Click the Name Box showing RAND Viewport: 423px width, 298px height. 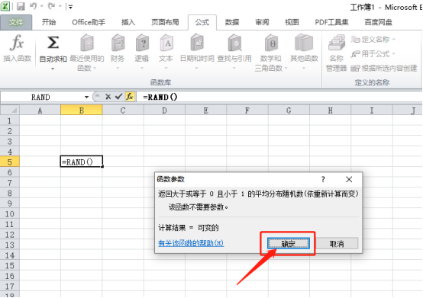(41, 97)
